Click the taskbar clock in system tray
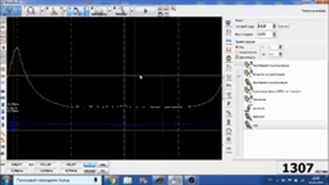The image size is (329, 185). (316, 180)
